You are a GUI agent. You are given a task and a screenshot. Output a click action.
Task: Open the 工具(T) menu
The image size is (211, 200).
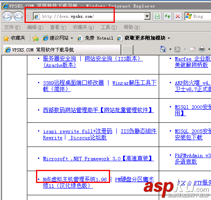tap(109, 27)
